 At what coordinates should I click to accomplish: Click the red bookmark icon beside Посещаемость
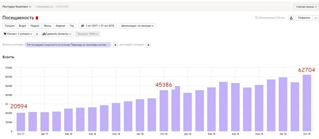click(x=37, y=18)
